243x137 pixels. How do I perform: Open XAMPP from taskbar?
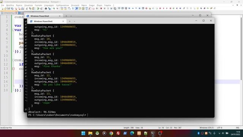tap(139, 133)
